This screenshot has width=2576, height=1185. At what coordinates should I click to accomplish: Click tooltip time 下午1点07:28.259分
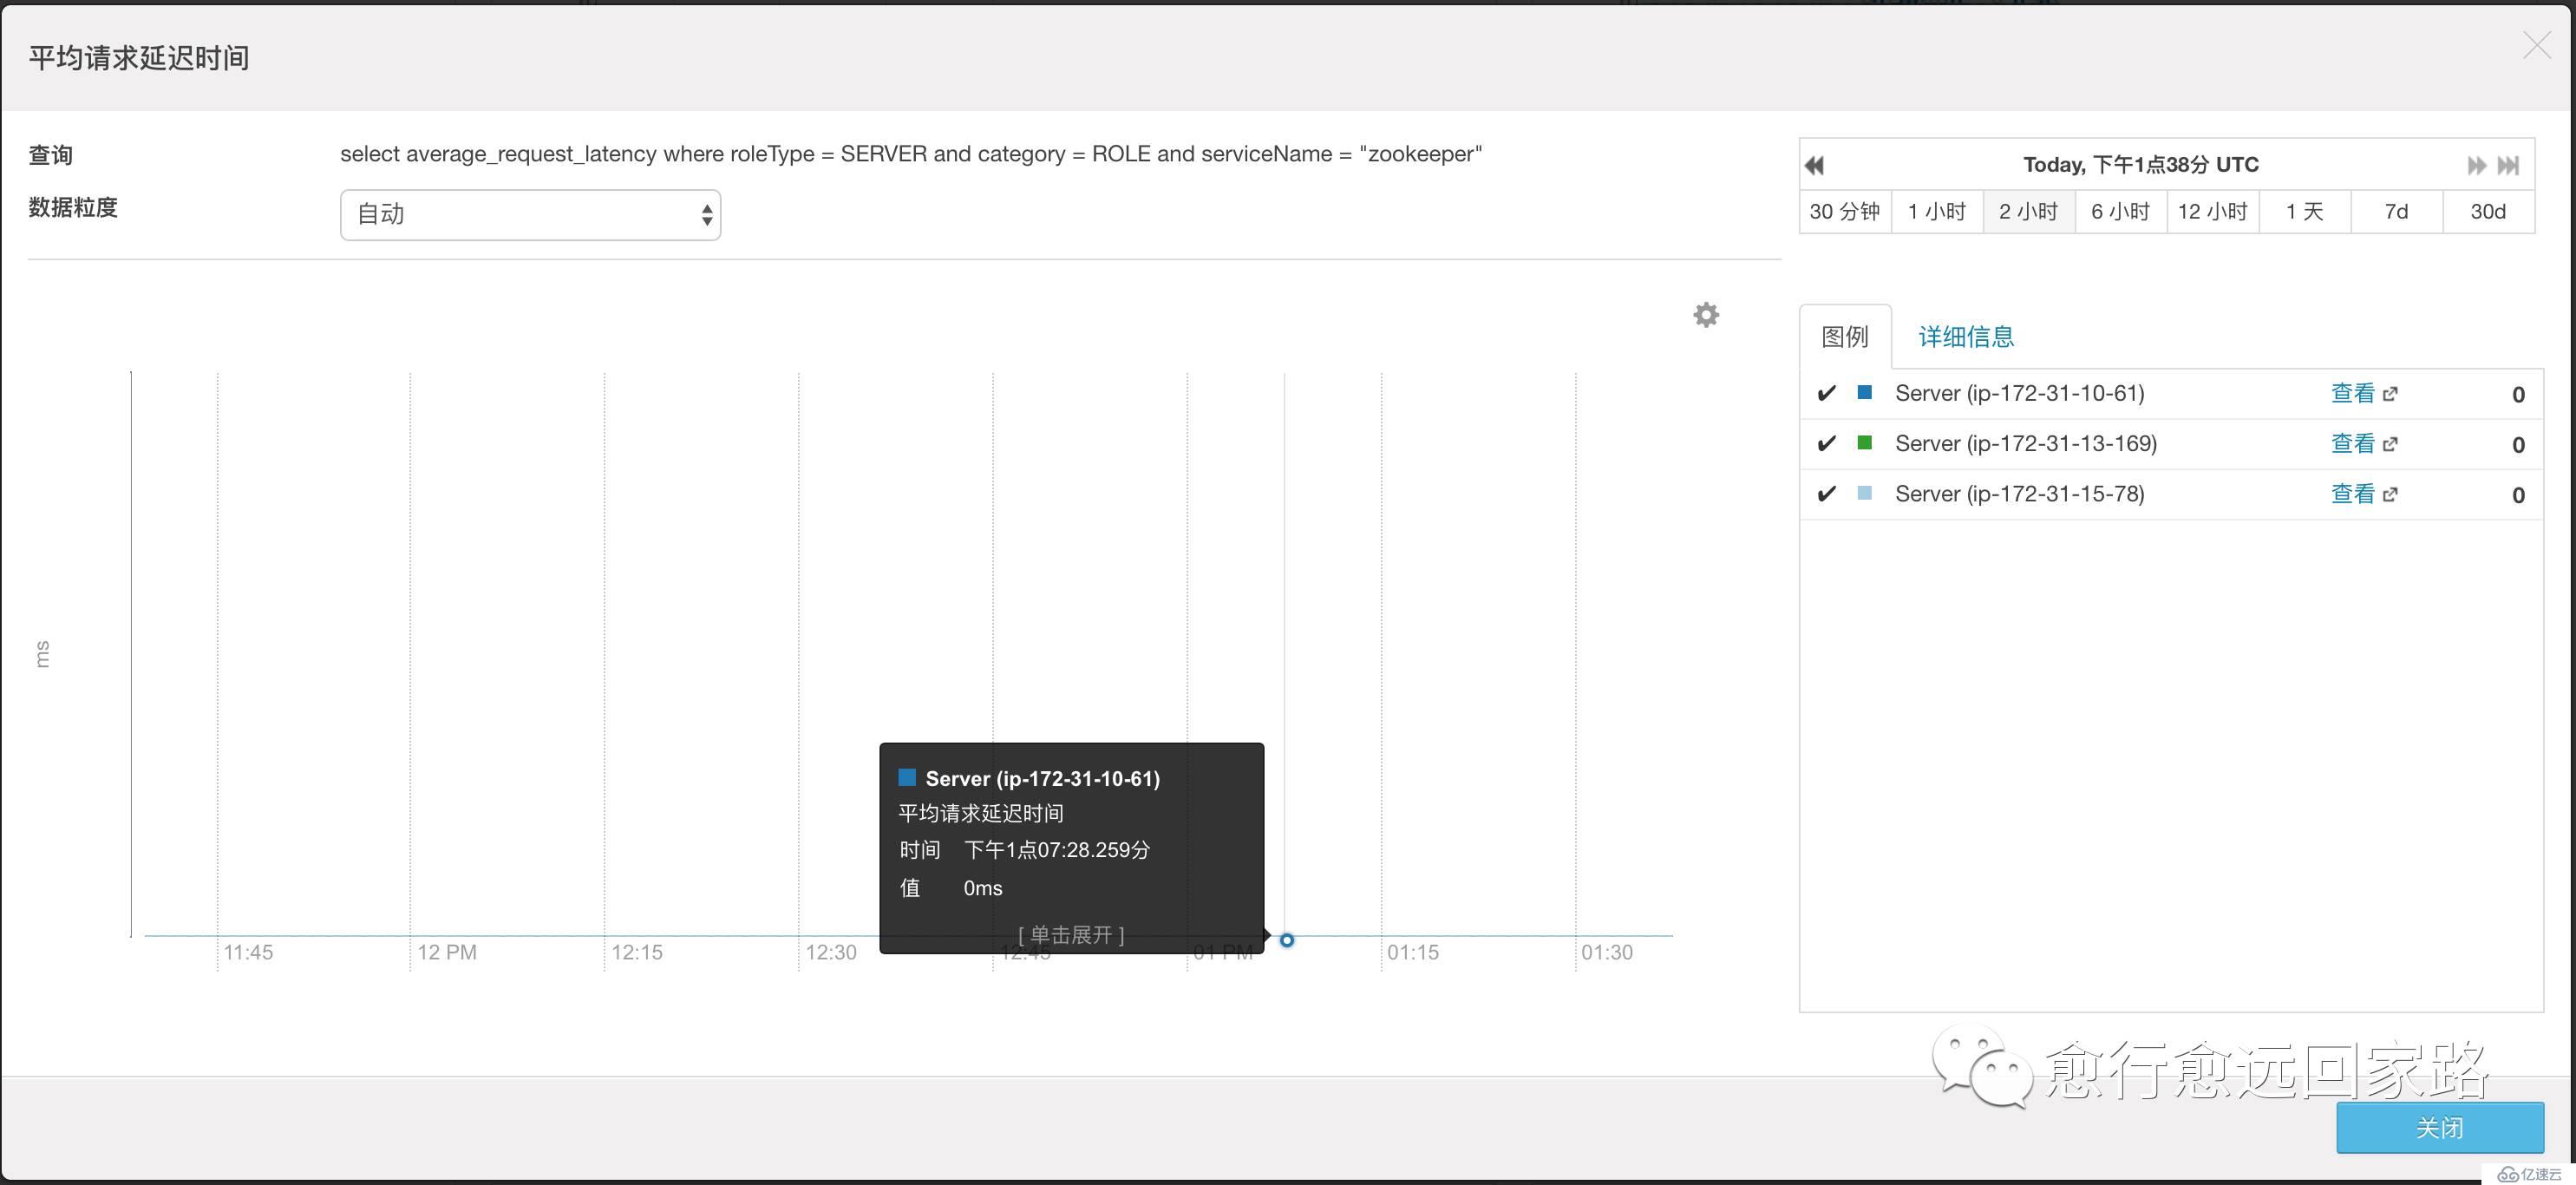pos(1057,850)
